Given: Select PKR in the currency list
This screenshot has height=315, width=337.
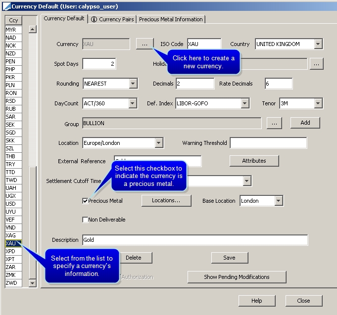Looking at the screenshot, I should tap(13, 77).
